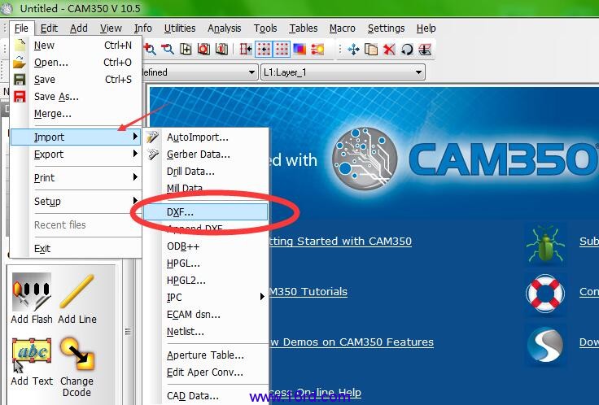Click the gradient color toolbar swatch

[x=299, y=50]
